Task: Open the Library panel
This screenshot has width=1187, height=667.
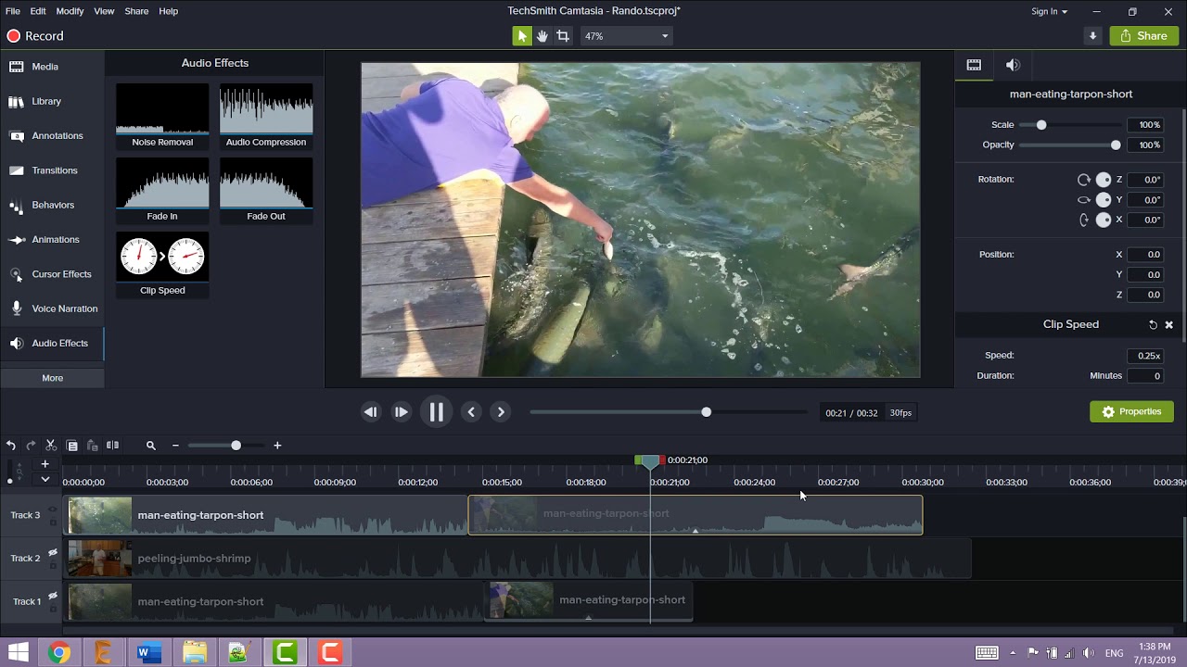Action: [x=52, y=101]
